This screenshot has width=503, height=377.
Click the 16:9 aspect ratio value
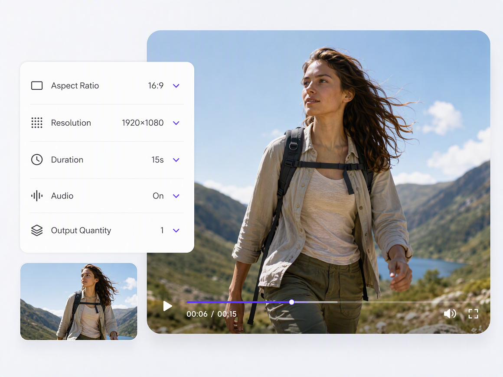[156, 86]
